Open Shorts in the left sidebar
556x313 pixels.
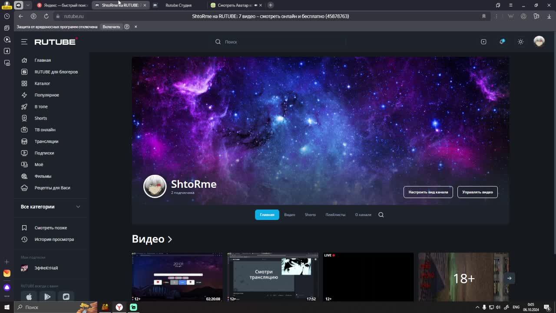tap(40, 118)
